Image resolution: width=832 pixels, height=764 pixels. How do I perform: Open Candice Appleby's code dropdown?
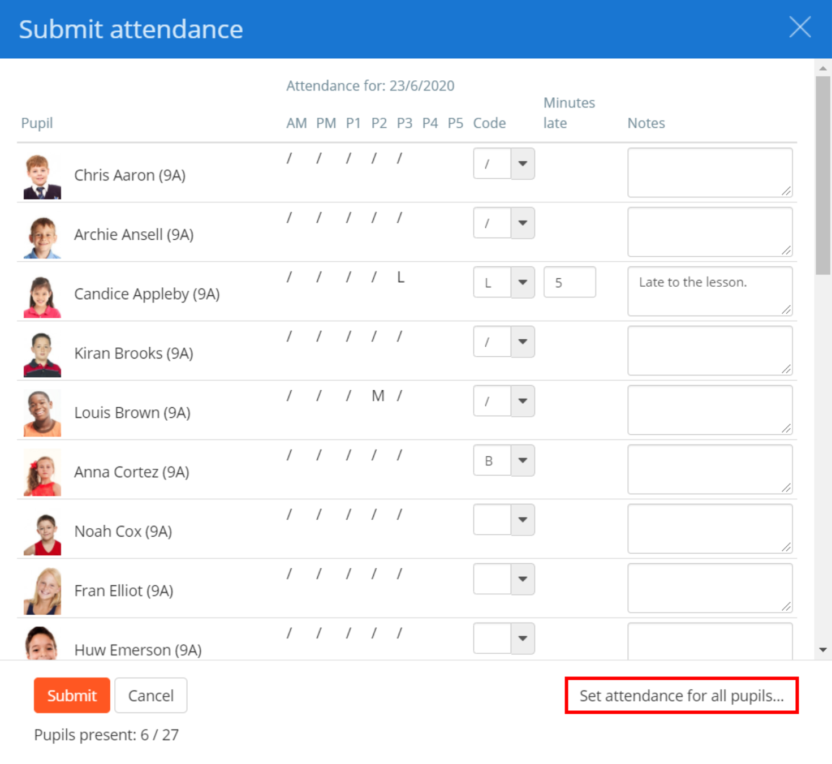tap(521, 282)
